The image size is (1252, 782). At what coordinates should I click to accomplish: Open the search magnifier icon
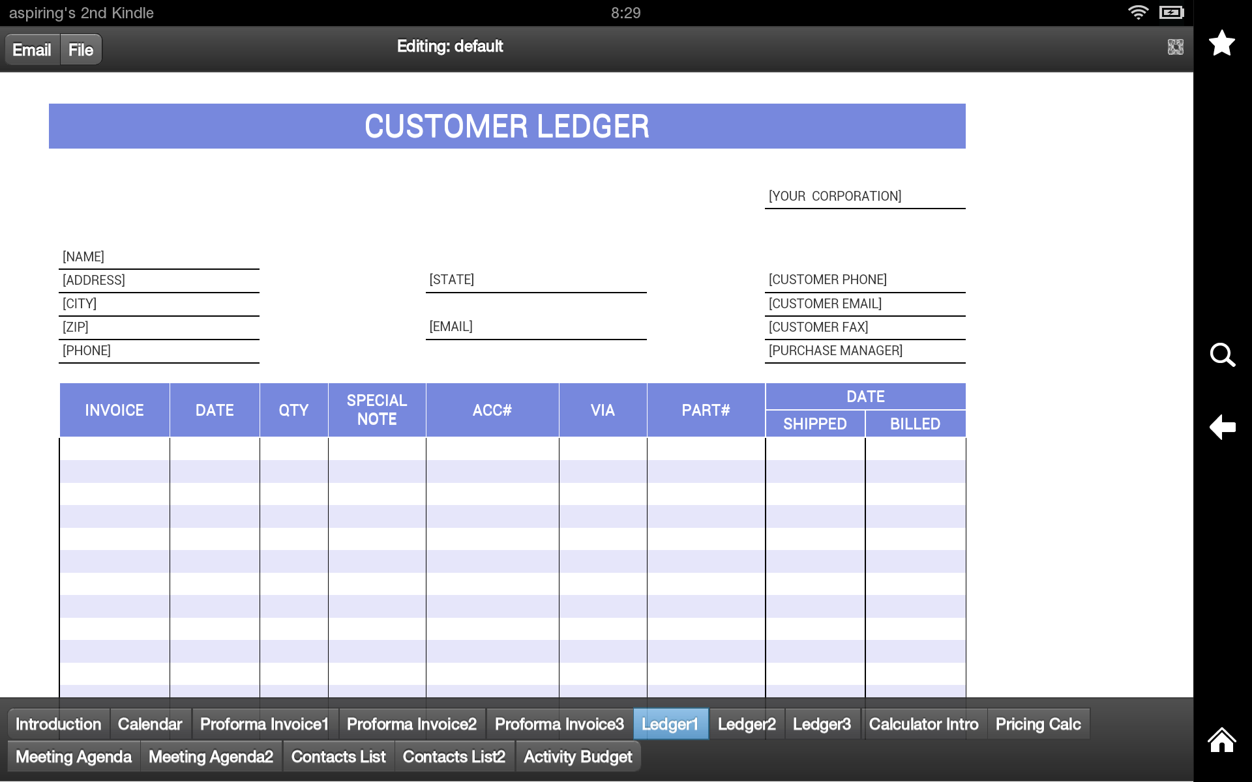1223,355
